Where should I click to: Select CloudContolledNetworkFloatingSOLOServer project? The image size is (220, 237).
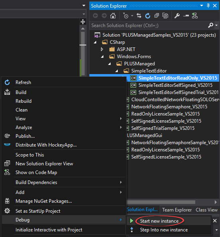175,100
